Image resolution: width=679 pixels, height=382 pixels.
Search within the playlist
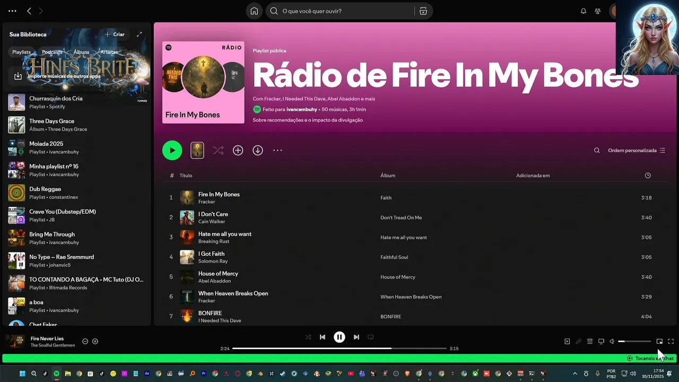click(597, 151)
